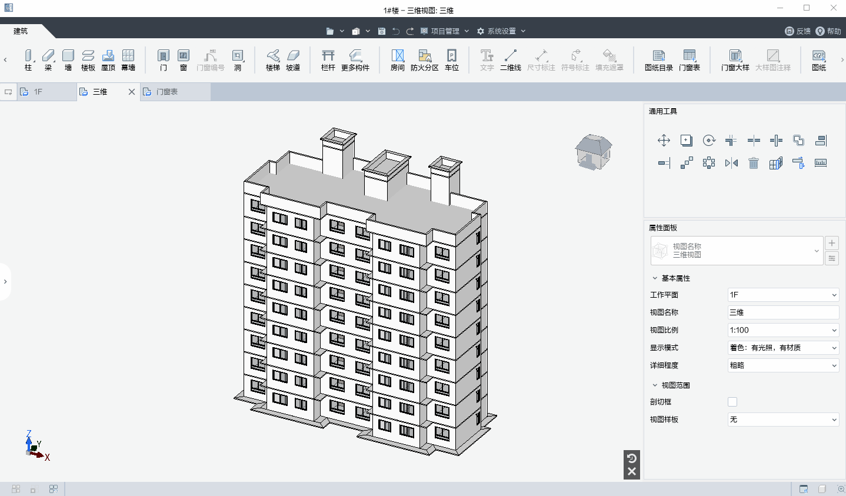846x496 pixels.
Task: Select the 梁 (beam) tool
Action: point(48,60)
